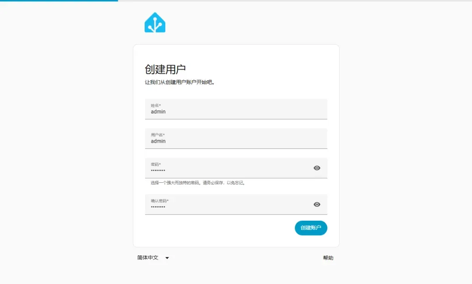Submit form with 创建账户 button

[311, 228]
